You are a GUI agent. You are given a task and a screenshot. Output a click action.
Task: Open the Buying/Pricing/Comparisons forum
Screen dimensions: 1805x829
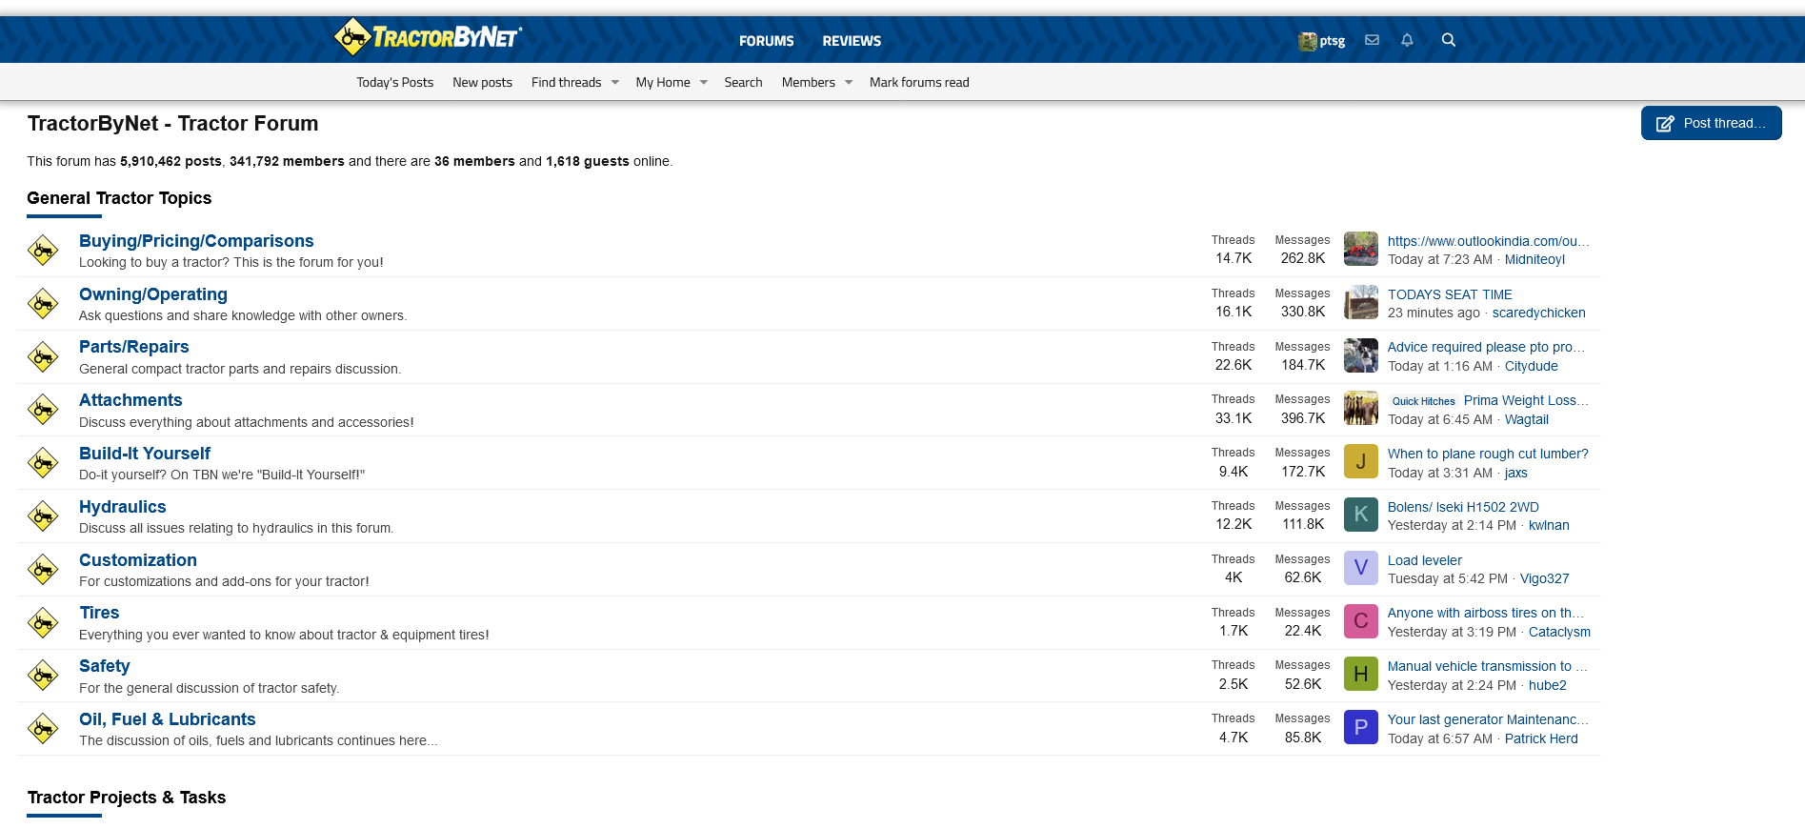click(x=196, y=241)
